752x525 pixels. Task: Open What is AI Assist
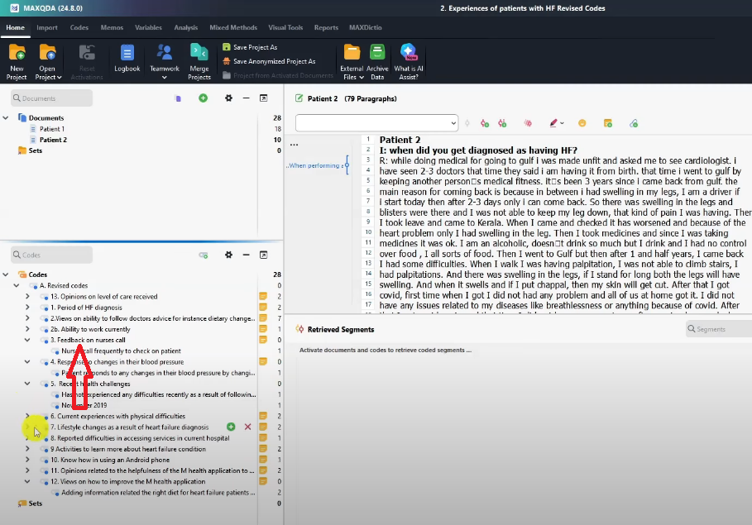(x=409, y=61)
